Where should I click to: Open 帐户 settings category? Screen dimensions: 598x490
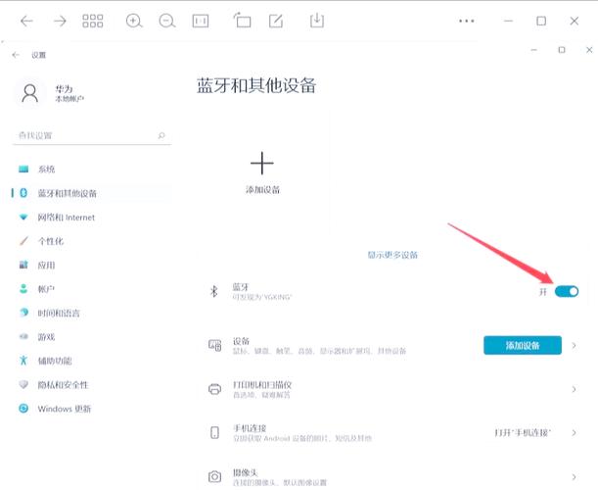tap(92, 289)
